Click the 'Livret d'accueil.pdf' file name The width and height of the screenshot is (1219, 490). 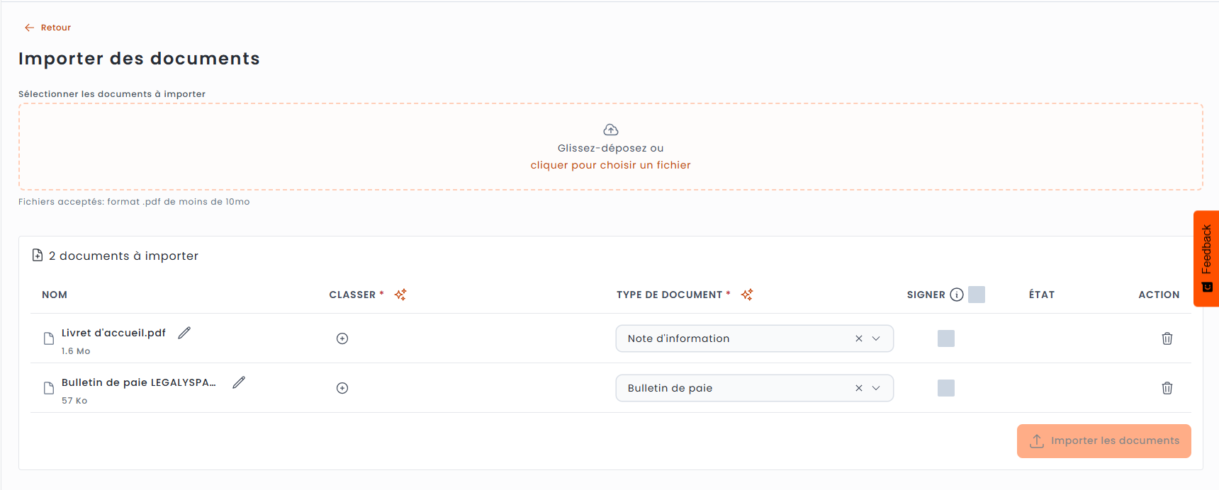pos(113,333)
